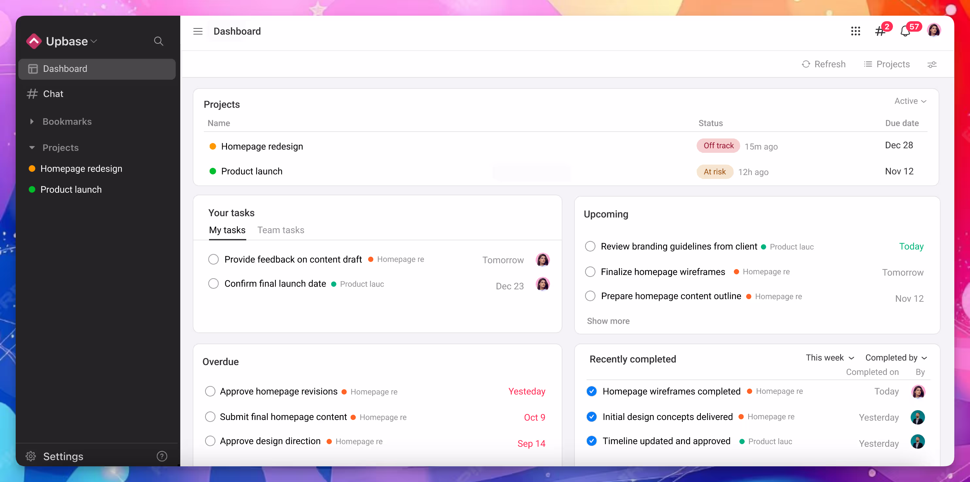Screen dimensions: 970x482
Task: Open the apps grid icon
Action: pos(856,31)
